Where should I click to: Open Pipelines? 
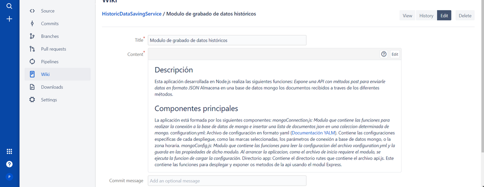tap(57, 62)
